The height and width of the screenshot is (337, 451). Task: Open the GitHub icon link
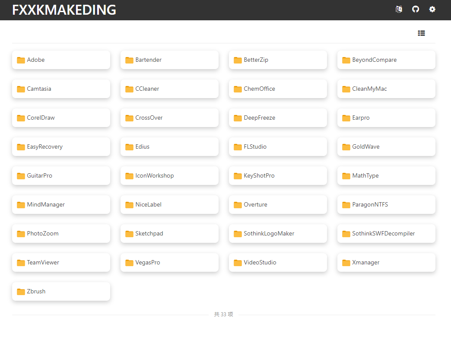tap(415, 9)
